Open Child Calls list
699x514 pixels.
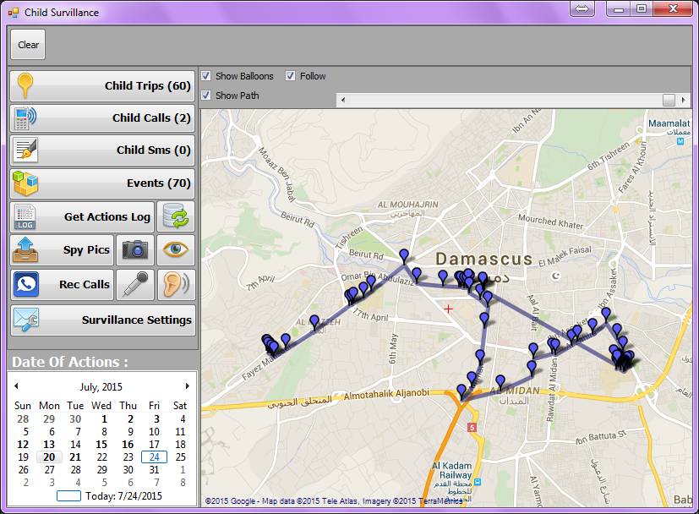pyautogui.click(x=102, y=118)
